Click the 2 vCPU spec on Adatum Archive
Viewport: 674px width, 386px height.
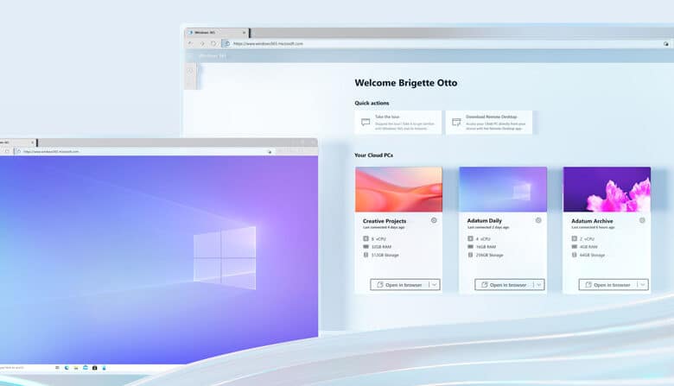tap(583, 238)
